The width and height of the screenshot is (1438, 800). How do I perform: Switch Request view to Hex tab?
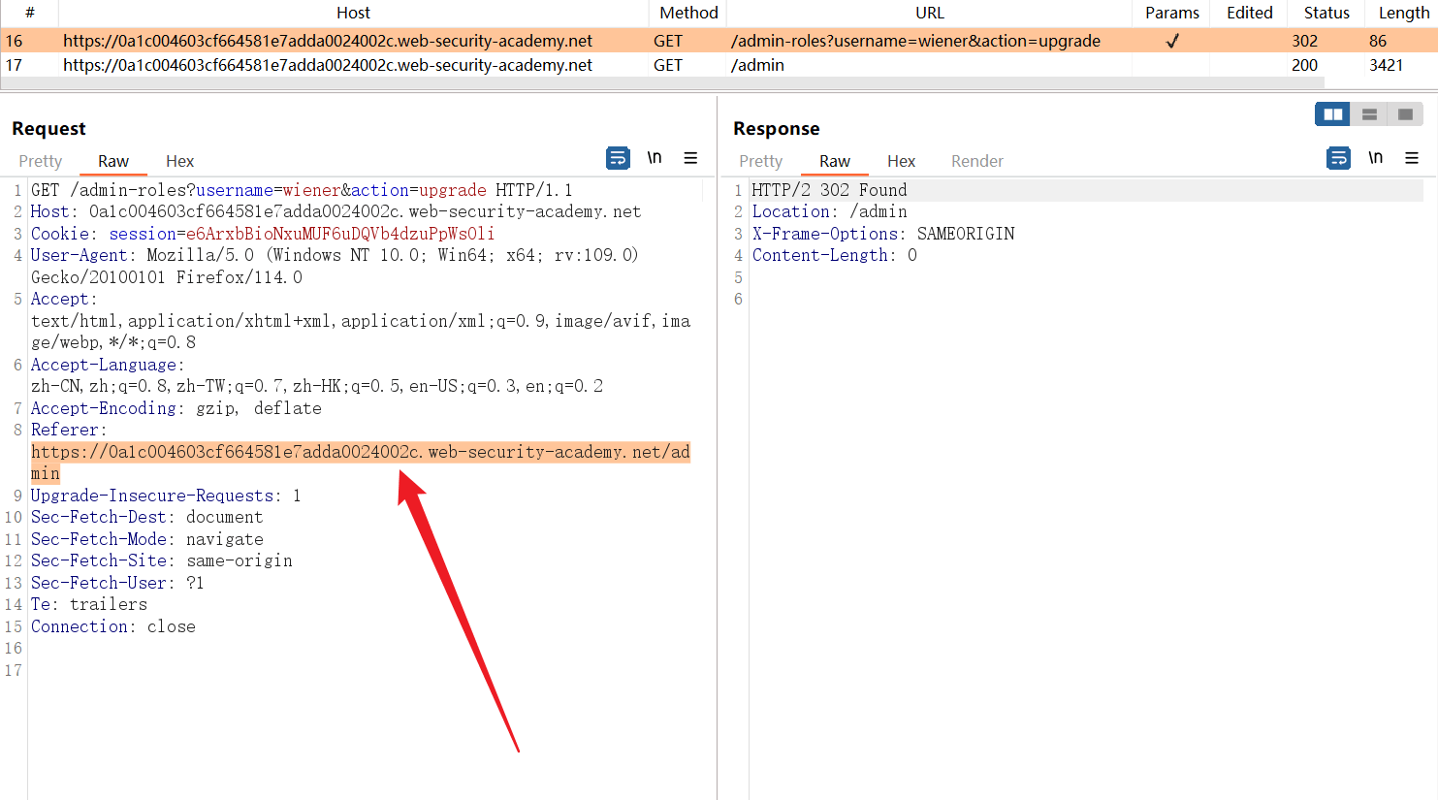tap(180, 161)
